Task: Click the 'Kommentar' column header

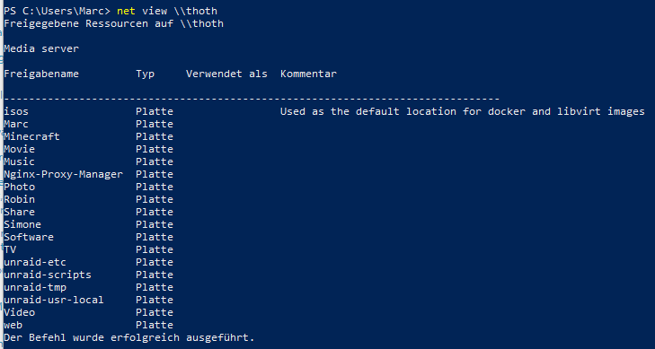Action: pos(309,74)
